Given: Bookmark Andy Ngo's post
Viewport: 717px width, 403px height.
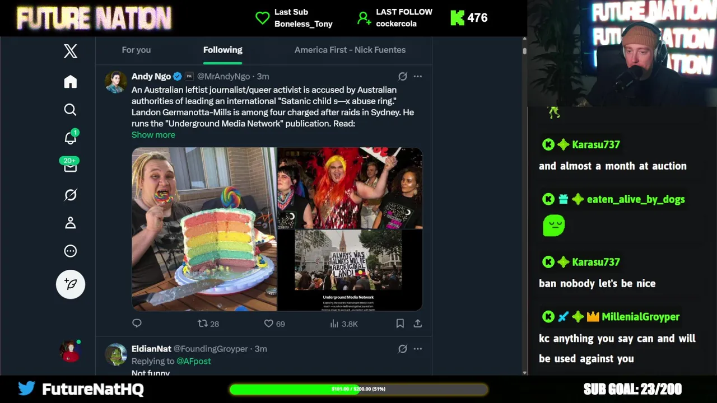Looking at the screenshot, I should 400,324.
